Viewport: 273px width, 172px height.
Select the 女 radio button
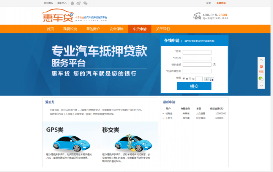[x=190, y=78]
